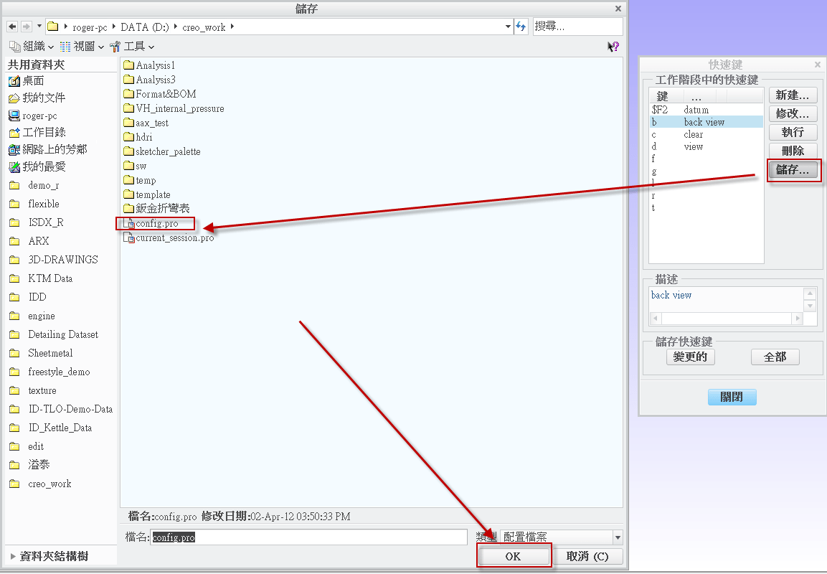Viewport: 827px width, 574px height.
Task: Open the path history dropdown arrow
Action: (x=509, y=27)
